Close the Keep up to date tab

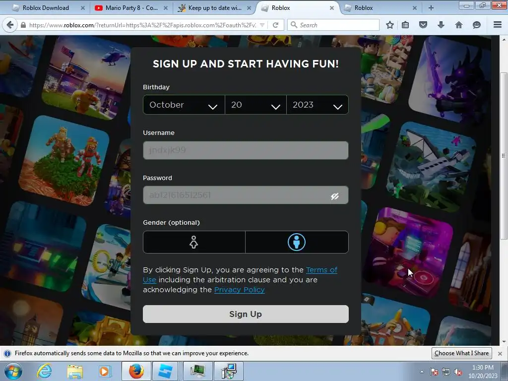(249, 8)
